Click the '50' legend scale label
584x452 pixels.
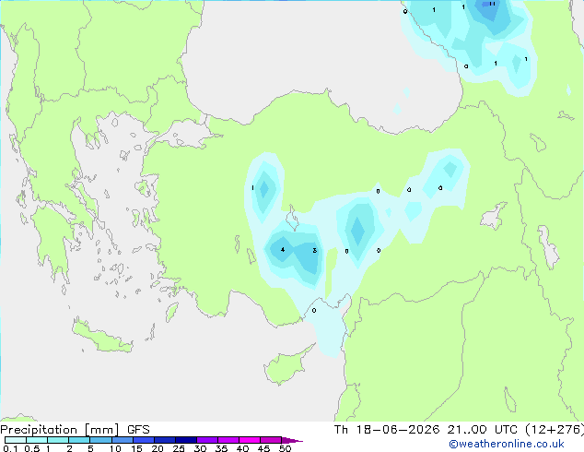click(285, 448)
